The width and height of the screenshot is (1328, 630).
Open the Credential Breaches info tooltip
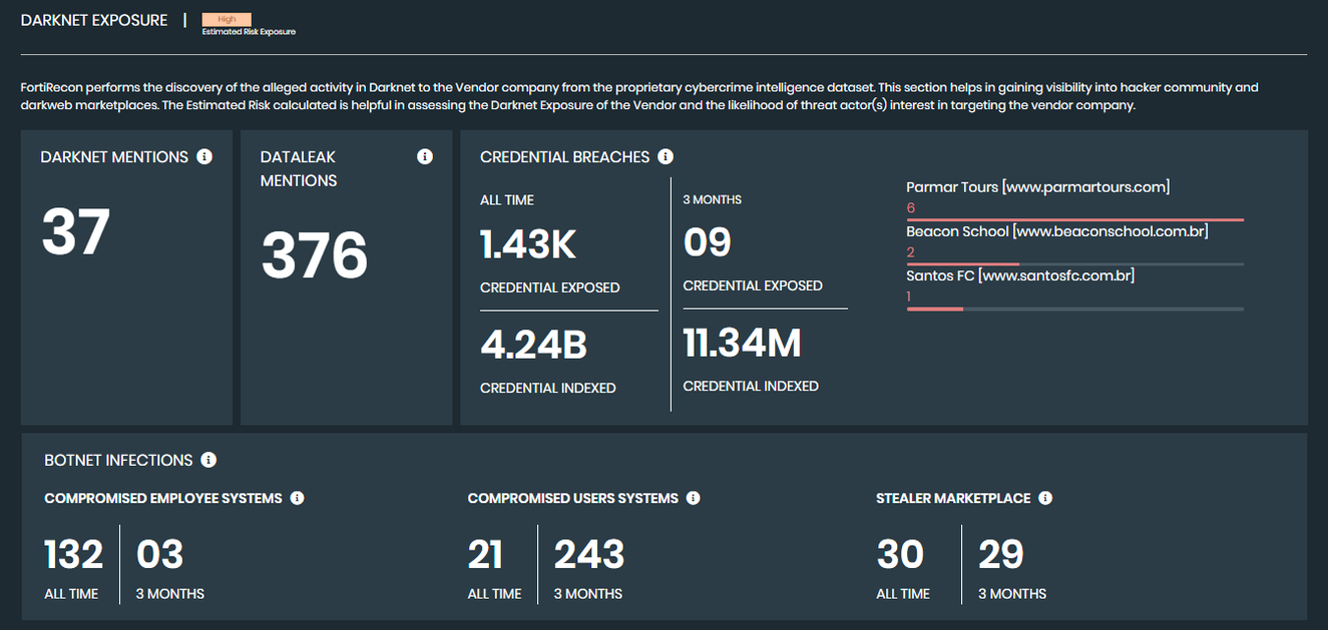666,156
